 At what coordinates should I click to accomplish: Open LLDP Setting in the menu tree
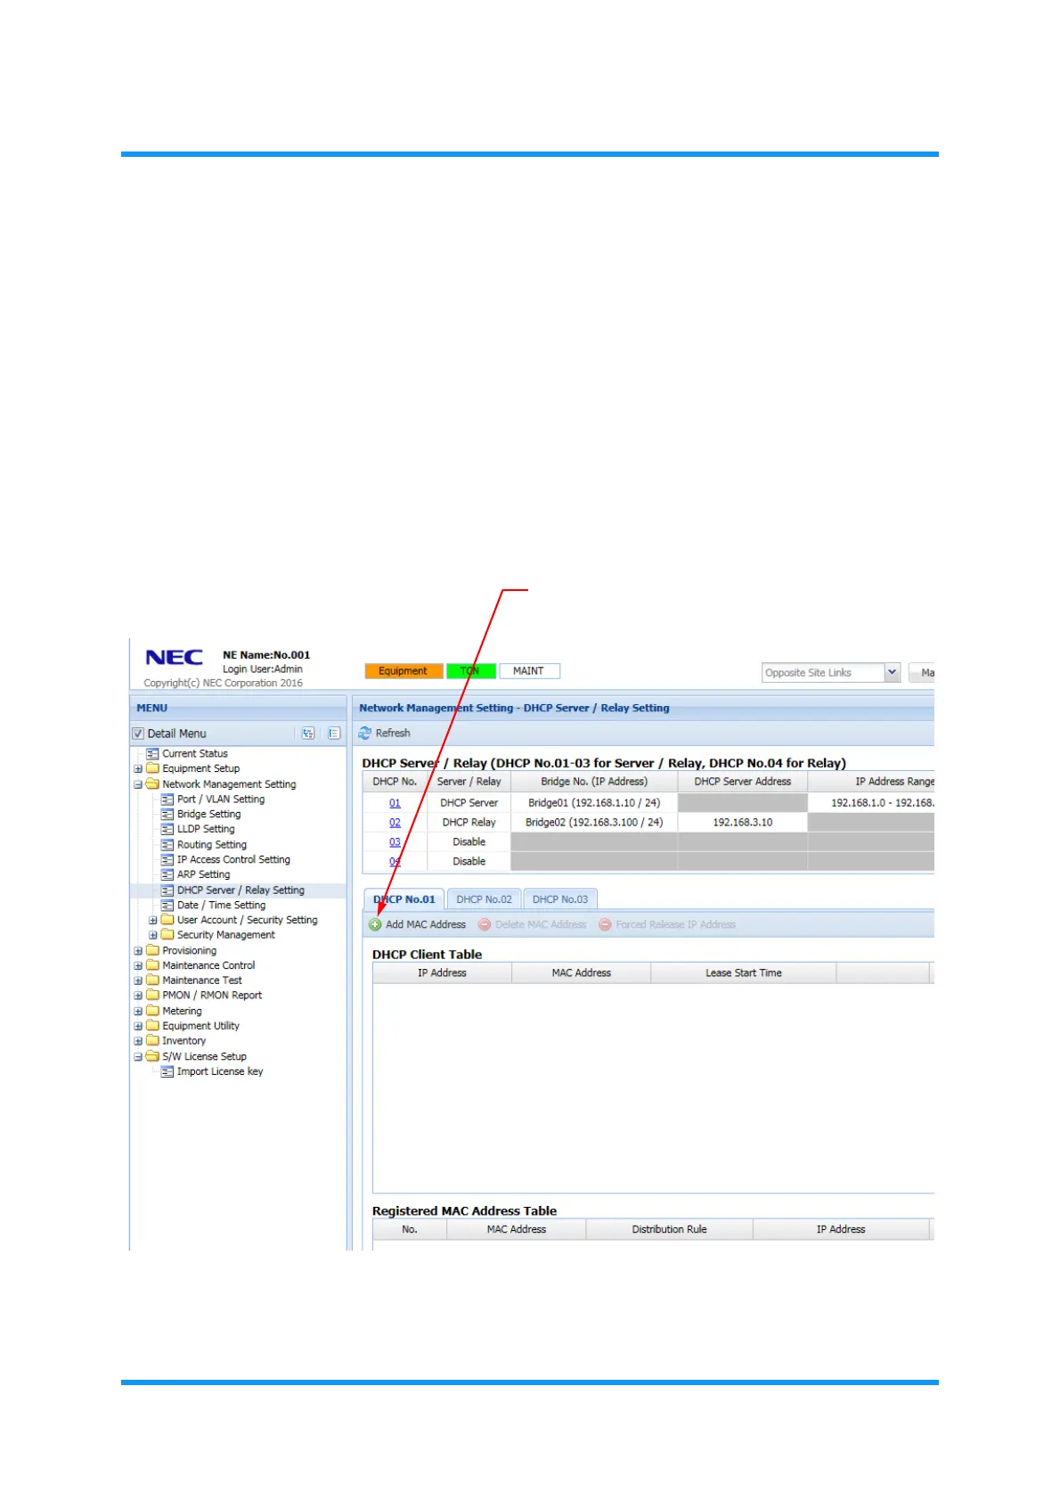click(206, 829)
